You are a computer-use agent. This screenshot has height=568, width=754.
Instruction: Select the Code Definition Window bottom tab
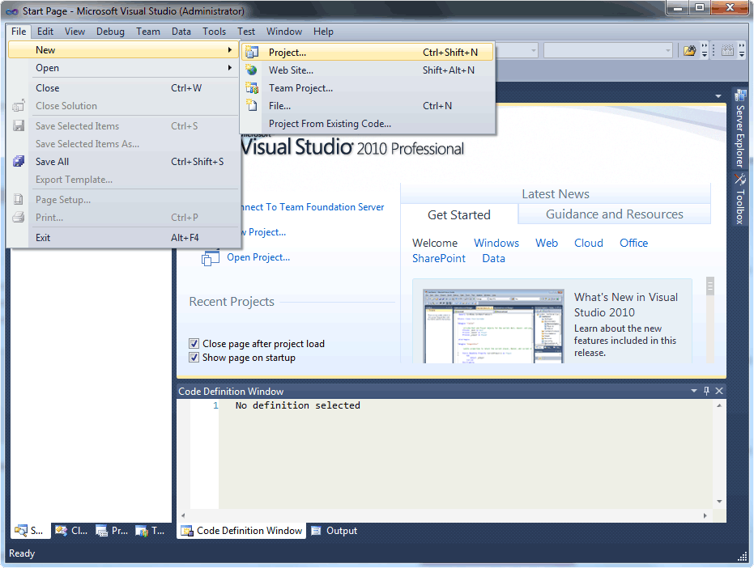pyautogui.click(x=241, y=531)
